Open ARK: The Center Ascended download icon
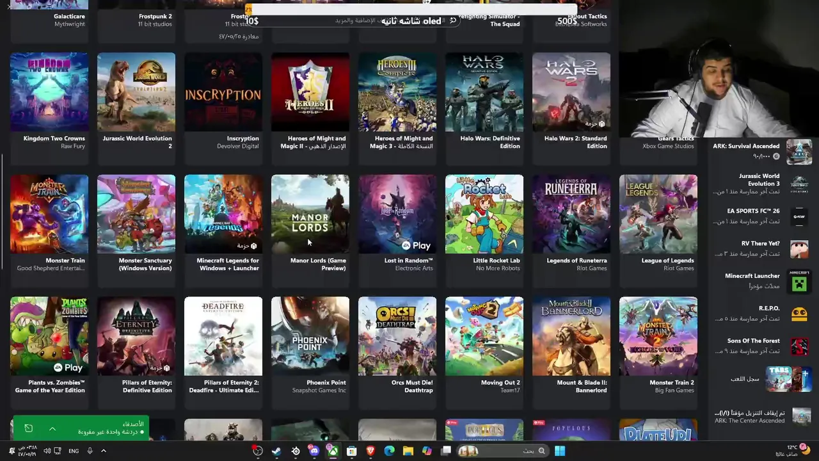Screen dimensions: 819x461 [801, 416]
